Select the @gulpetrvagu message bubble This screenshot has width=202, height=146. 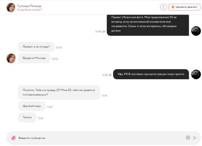coord(32,106)
